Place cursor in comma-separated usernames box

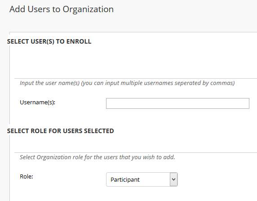click(177, 103)
